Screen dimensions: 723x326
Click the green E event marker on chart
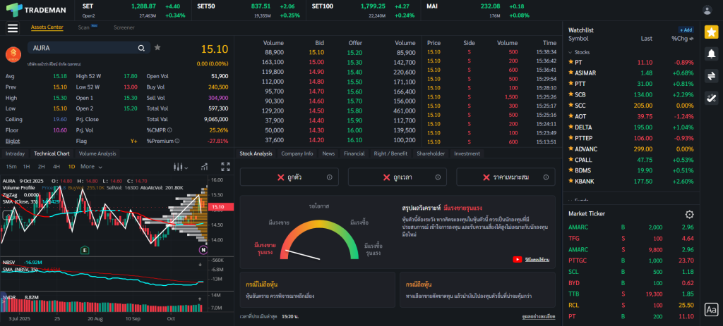[85, 250]
